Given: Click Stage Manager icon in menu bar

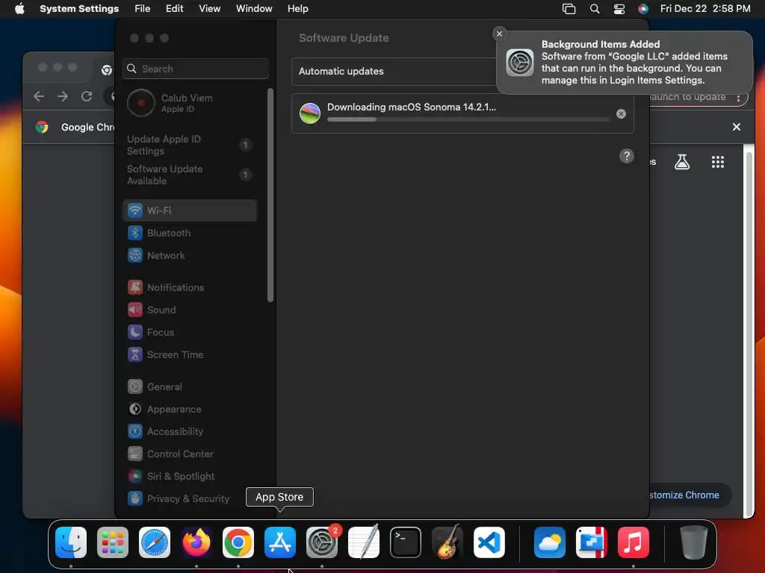Looking at the screenshot, I should click(x=569, y=8).
